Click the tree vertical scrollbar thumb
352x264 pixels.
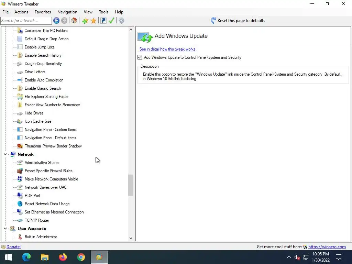click(131, 185)
